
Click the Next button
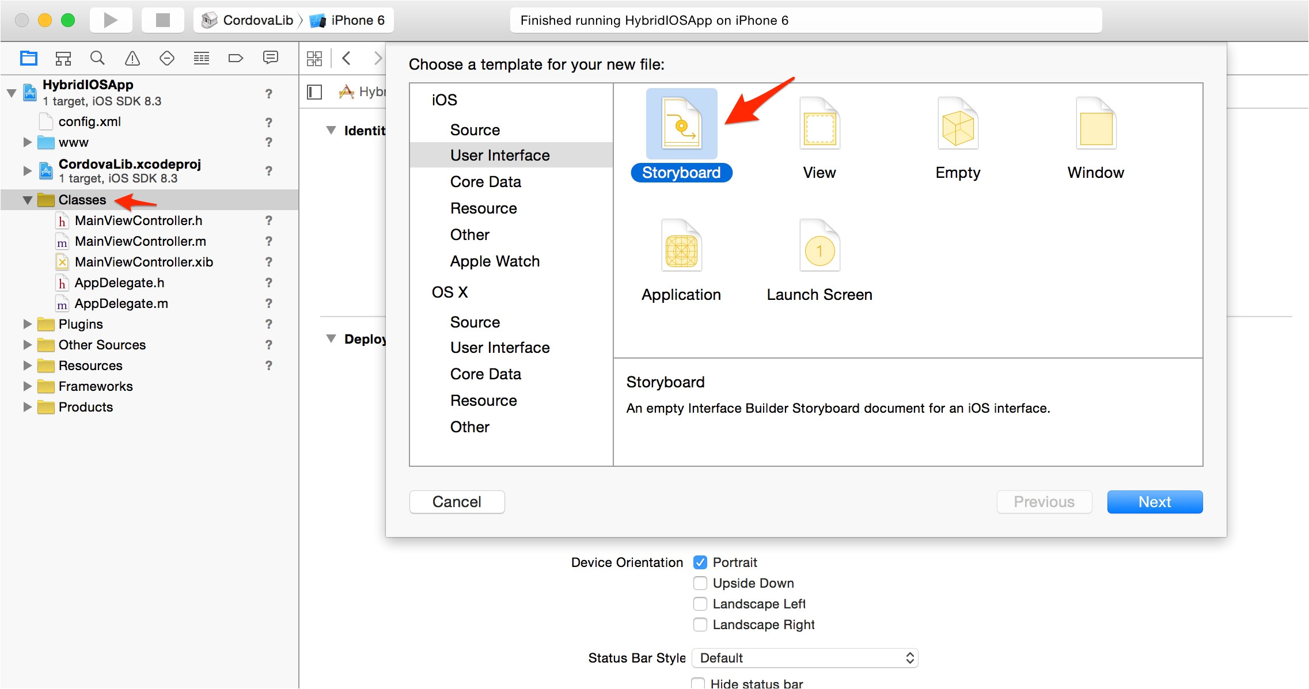pos(1155,502)
